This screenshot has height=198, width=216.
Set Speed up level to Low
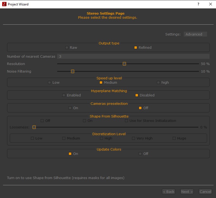click(50, 83)
